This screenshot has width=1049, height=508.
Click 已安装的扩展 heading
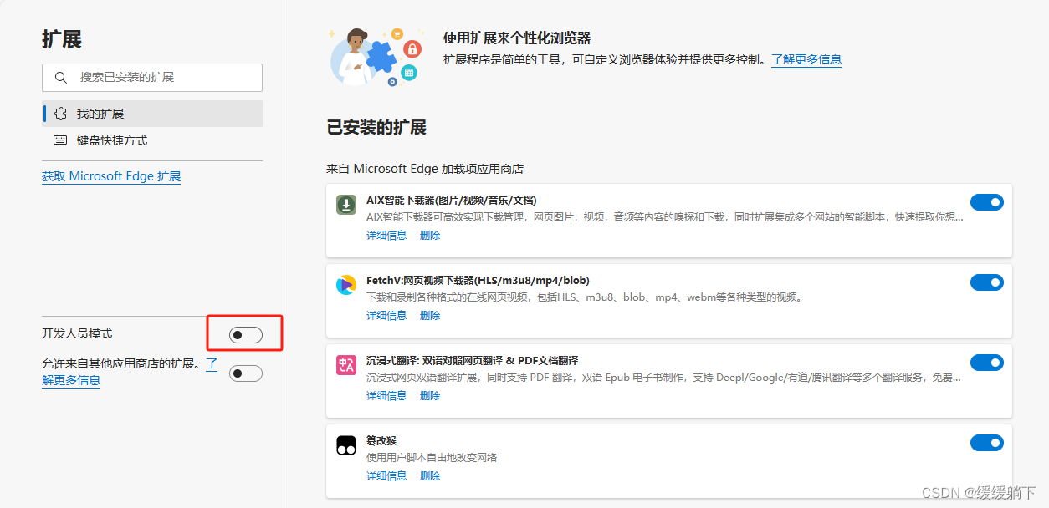[x=376, y=128]
